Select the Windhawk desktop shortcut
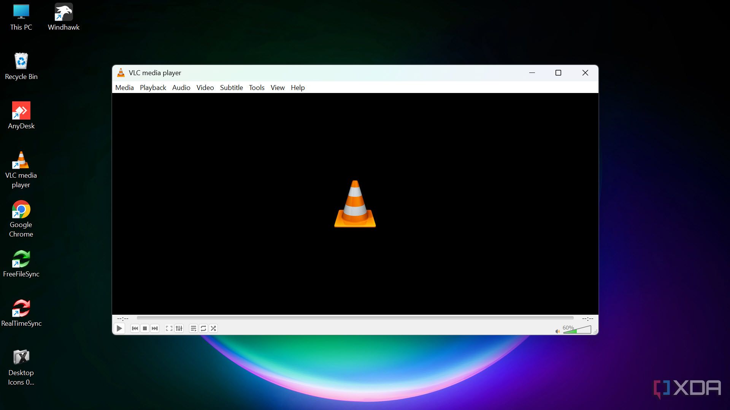Screen dimensions: 730x410 pos(63,17)
